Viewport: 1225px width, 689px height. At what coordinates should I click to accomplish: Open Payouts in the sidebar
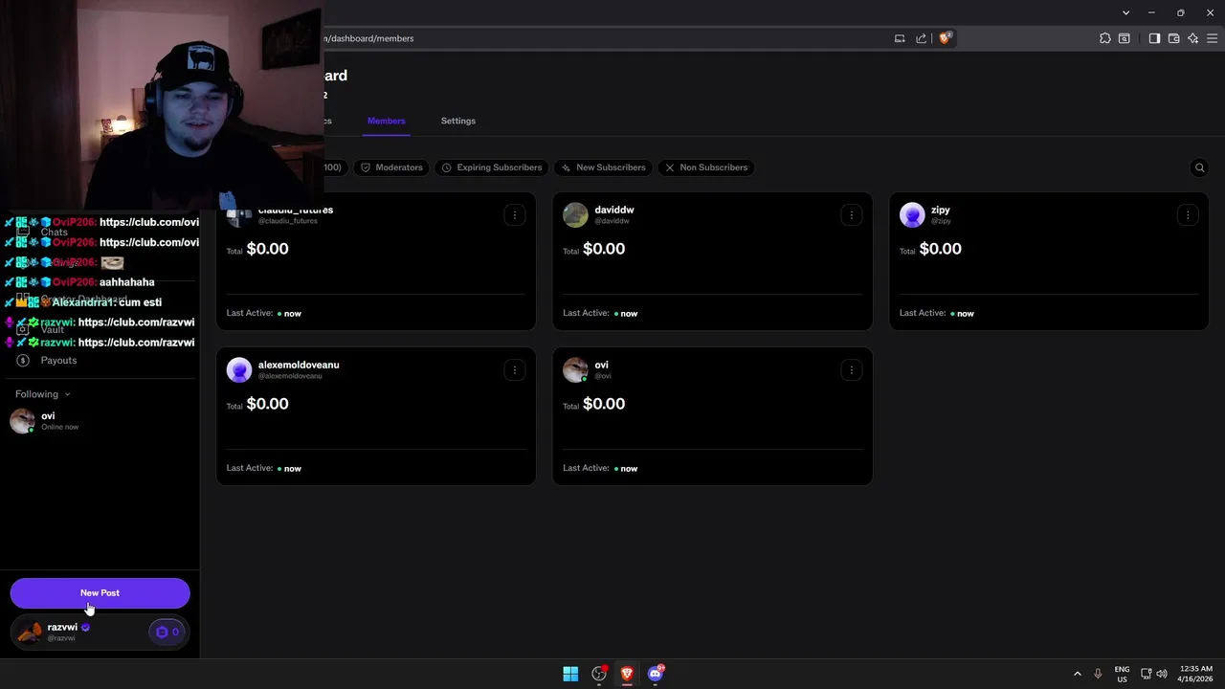coord(58,361)
